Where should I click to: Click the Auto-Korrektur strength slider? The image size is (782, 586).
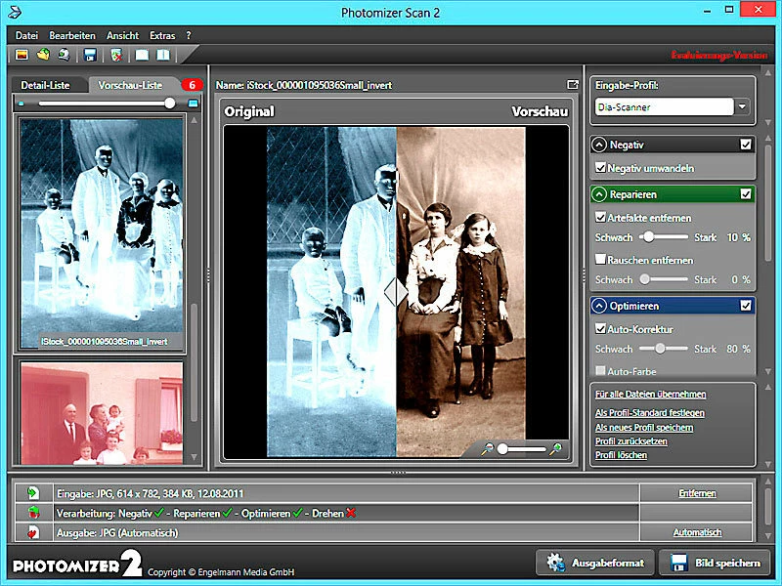pos(661,349)
